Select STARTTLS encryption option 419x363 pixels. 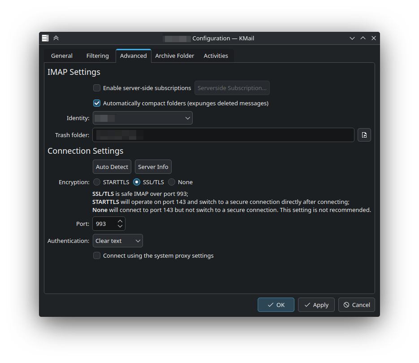point(97,182)
